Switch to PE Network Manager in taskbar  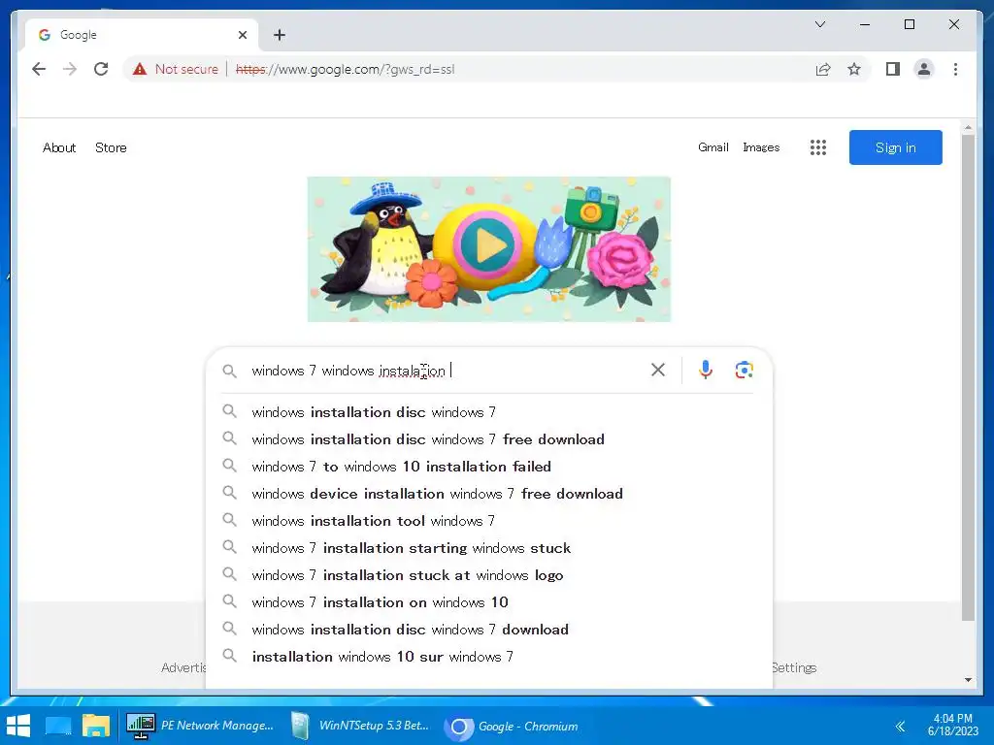[x=201, y=726]
